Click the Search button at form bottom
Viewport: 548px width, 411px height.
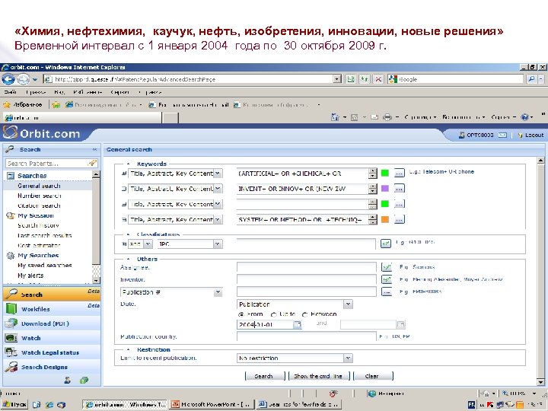265,376
